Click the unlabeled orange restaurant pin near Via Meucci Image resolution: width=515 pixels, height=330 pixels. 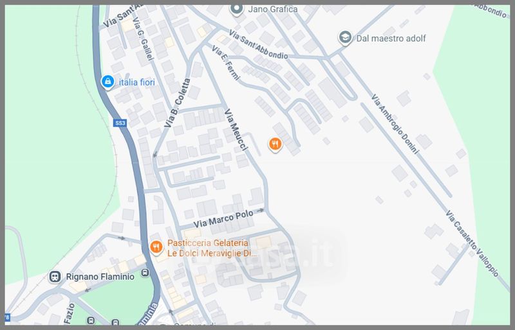[275, 144]
